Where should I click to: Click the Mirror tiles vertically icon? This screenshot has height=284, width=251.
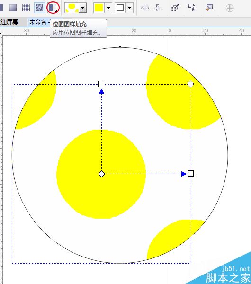[158, 8]
